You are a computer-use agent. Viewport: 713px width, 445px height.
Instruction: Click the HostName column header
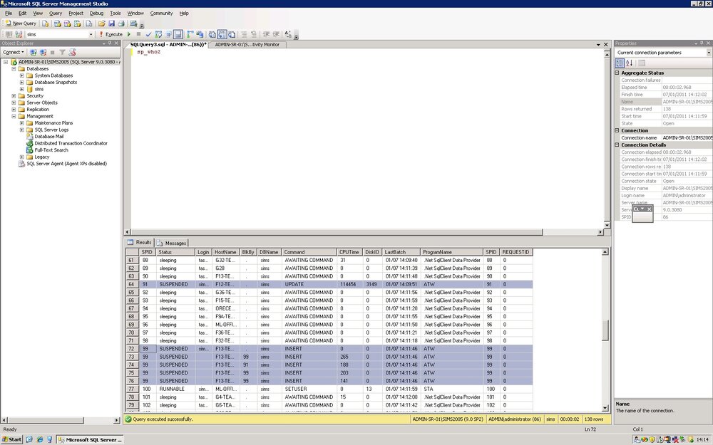225,252
